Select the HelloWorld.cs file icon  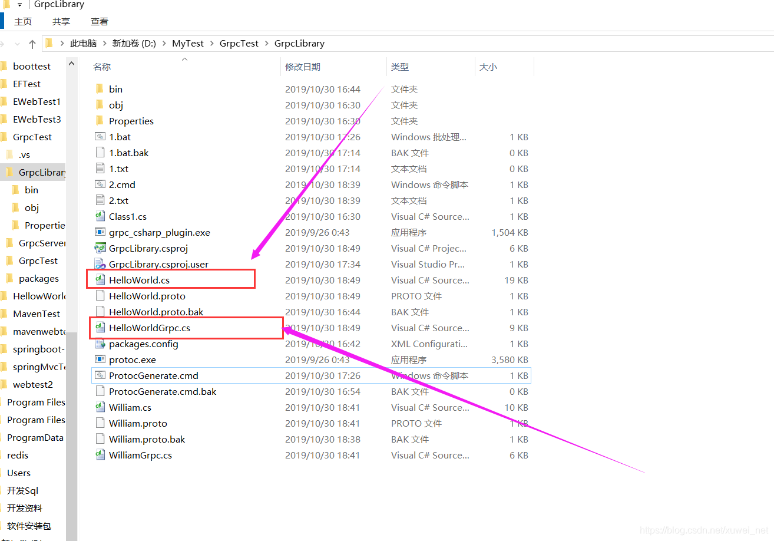[99, 280]
